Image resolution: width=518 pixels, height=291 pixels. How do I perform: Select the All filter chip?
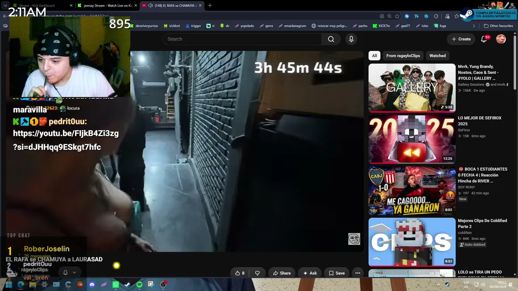[x=374, y=56]
